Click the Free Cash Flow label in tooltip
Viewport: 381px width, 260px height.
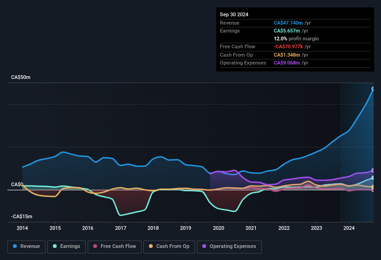(238, 46)
